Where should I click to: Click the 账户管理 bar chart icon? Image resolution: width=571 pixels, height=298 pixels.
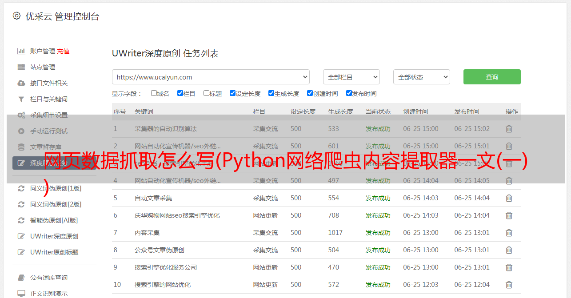(21, 51)
